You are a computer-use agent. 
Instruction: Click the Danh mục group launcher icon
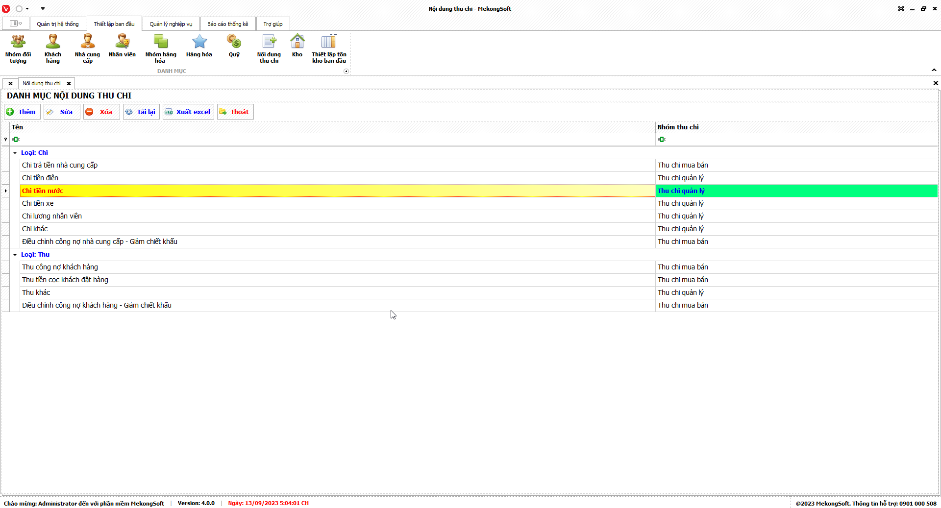tap(346, 71)
